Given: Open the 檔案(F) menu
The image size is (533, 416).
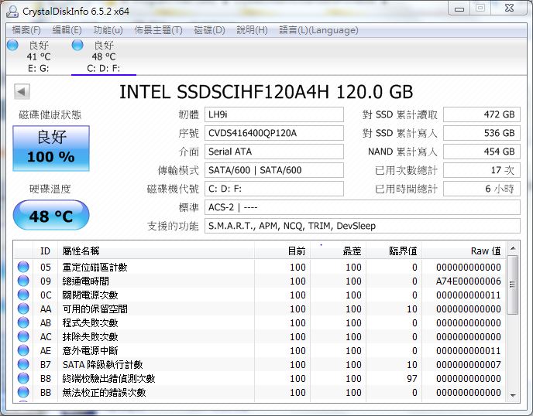Looking at the screenshot, I should coord(26,30).
